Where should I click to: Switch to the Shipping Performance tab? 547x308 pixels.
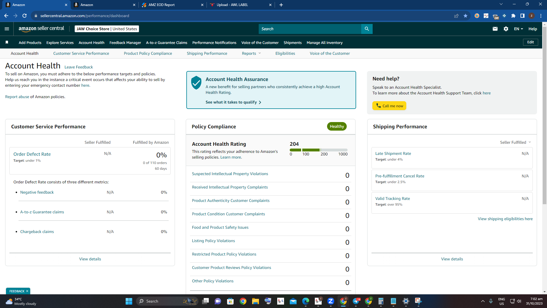pos(207,53)
